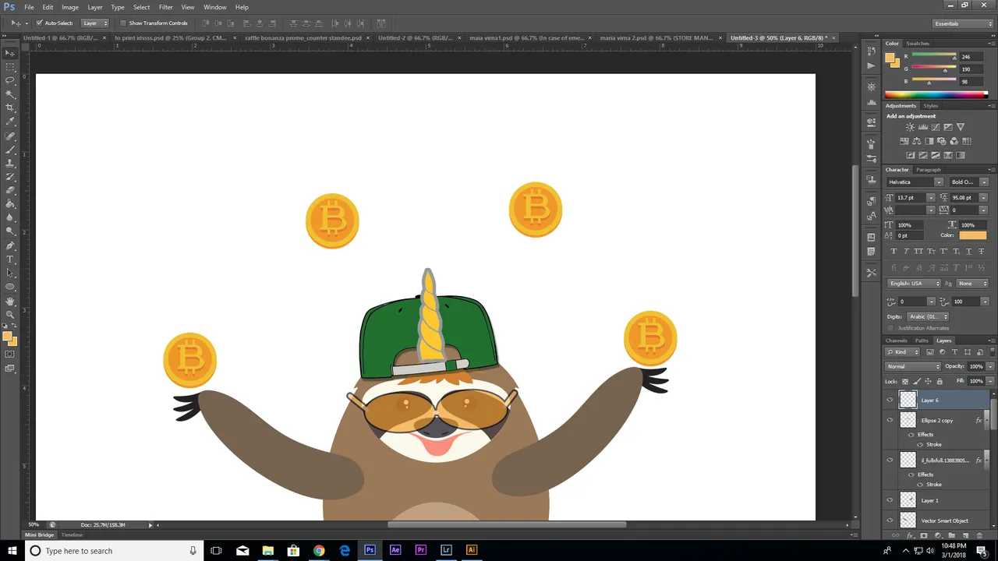This screenshot has width=998, height=561.
Task: Select the Clone Stamp tool
Action: pos(10,163)
